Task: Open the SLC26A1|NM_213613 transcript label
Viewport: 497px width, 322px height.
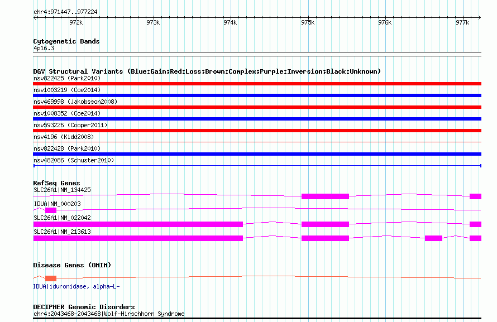Action: click(x=62, y=232)
